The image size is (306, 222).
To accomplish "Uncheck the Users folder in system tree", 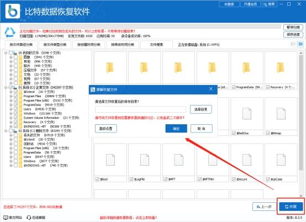I will 16,109.
